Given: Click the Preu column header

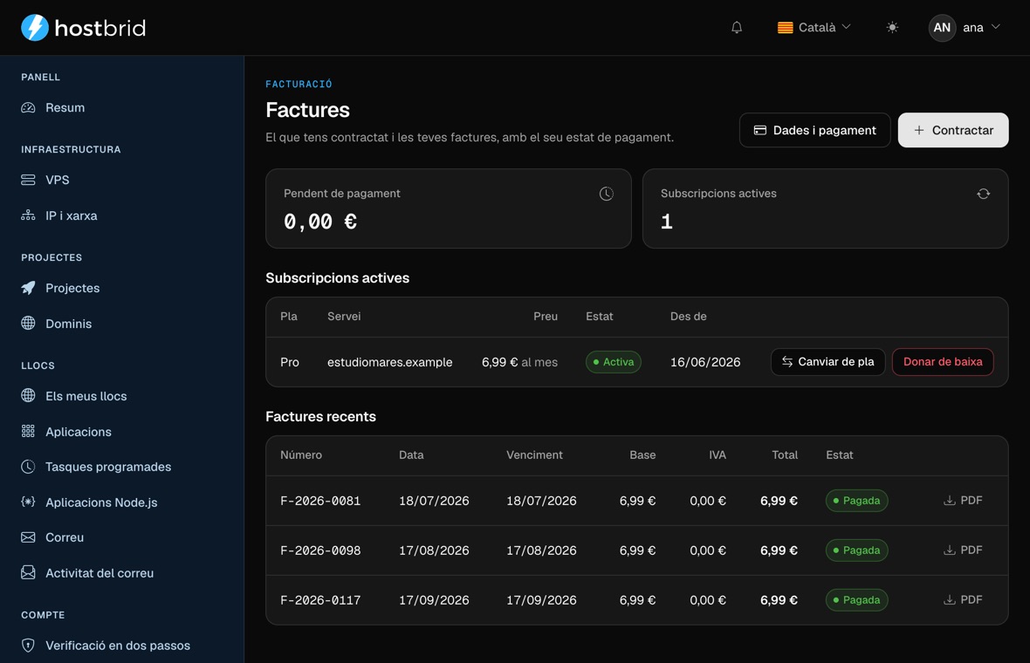Looking at the screenshot, I should 546,317.
